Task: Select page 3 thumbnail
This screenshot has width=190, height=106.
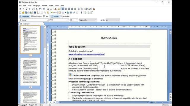Action: coord(30,96)
